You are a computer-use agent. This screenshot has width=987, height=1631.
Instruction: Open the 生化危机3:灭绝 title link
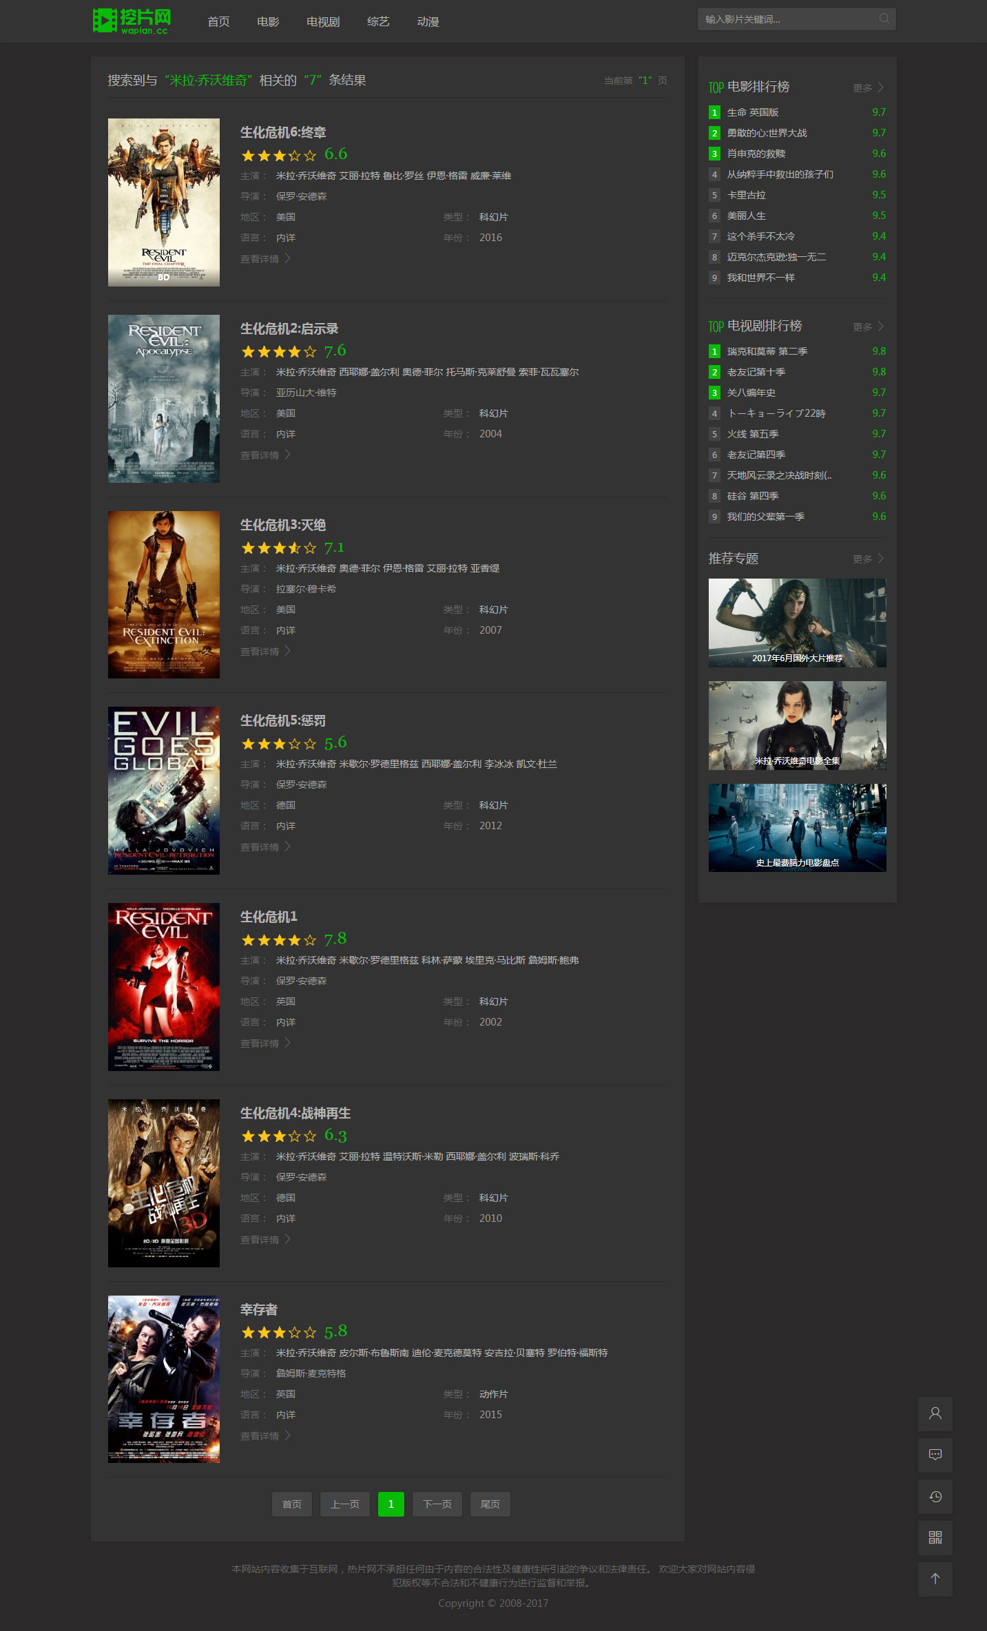[x=283, y=525]
